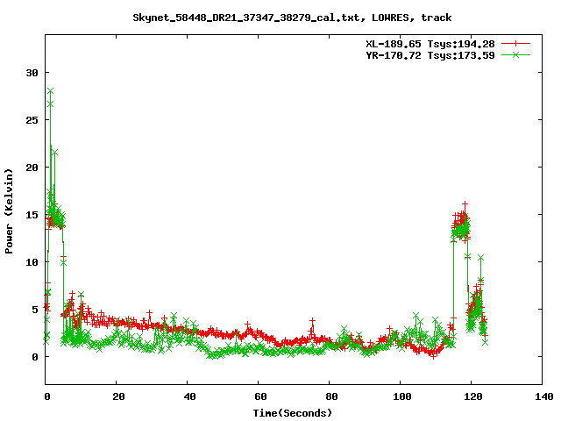Viewport: 561px width, 421px height.
Task: Click the green cross legend sample line
Action: (x=515, y=54)
